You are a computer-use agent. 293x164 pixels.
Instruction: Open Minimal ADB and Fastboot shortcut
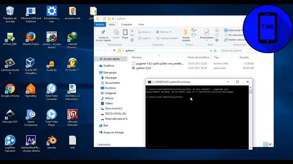click(31, 15)
